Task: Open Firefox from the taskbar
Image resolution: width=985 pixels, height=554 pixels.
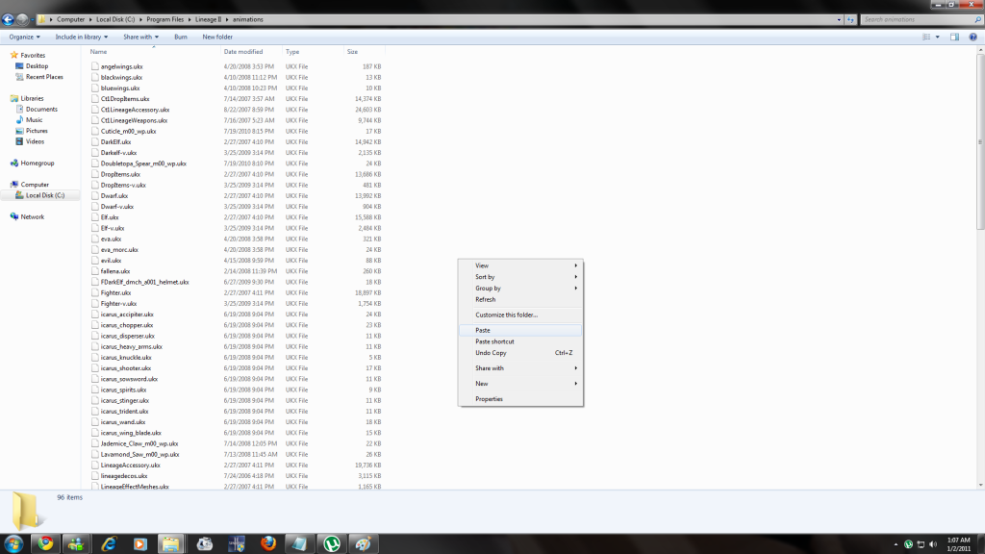Action: [x=267, y=543]
